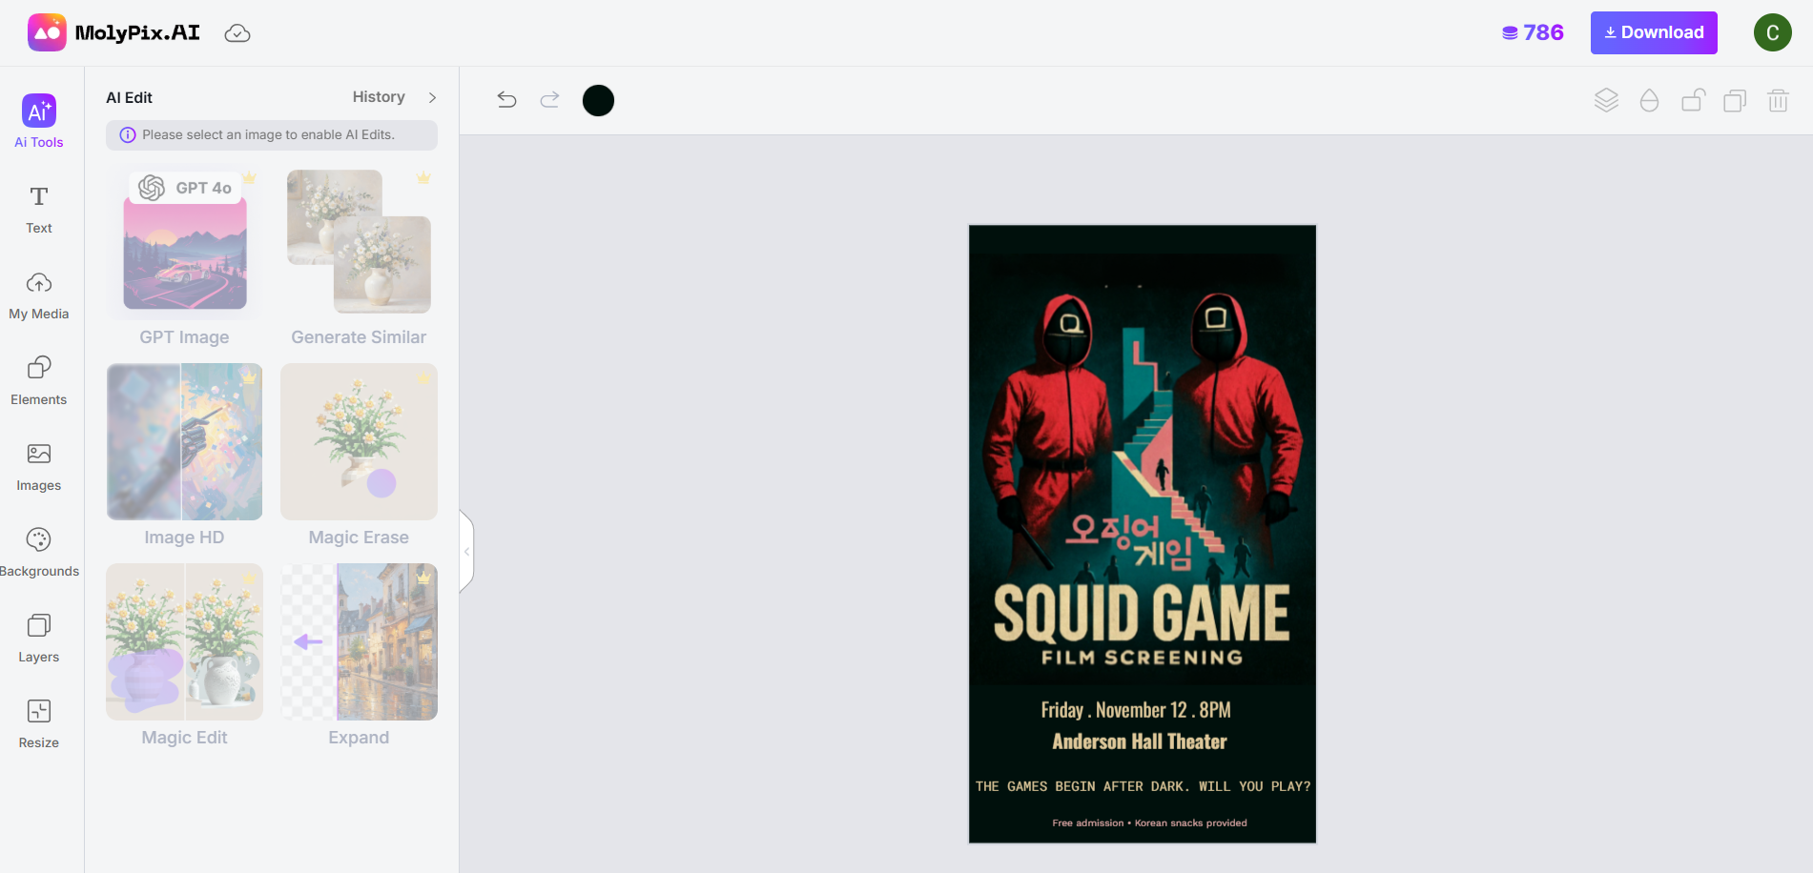Select the Expand tool thumbnail
This screenshot has height=873, width=1813.
point(359,641)
